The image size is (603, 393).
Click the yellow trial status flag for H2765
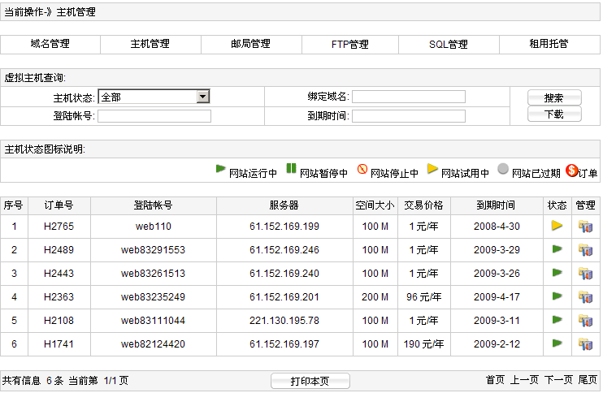(x=557, y=226)
